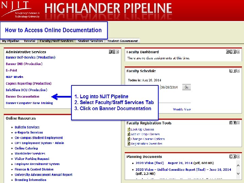
Task: Open the Add or Drop Classes link
Action: click(x=145, y=134)
